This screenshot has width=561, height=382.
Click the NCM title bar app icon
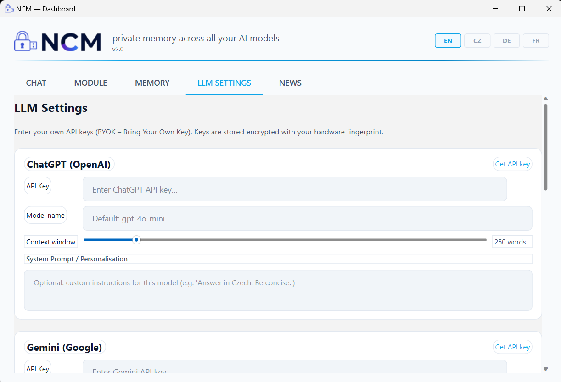click(8, 9)
